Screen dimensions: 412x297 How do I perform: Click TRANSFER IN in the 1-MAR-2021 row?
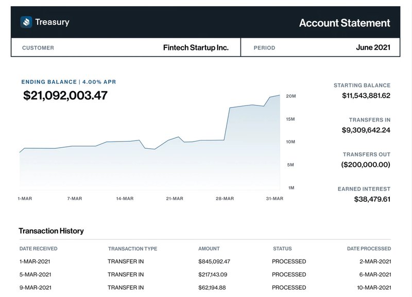click(x=126, y=261)
